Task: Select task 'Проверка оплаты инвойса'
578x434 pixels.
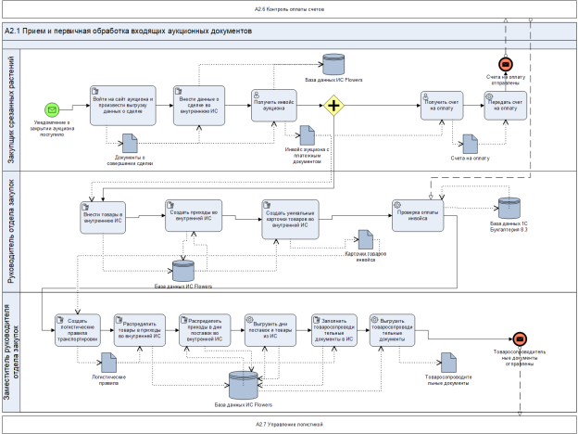Action: click(x=418, y=215)
